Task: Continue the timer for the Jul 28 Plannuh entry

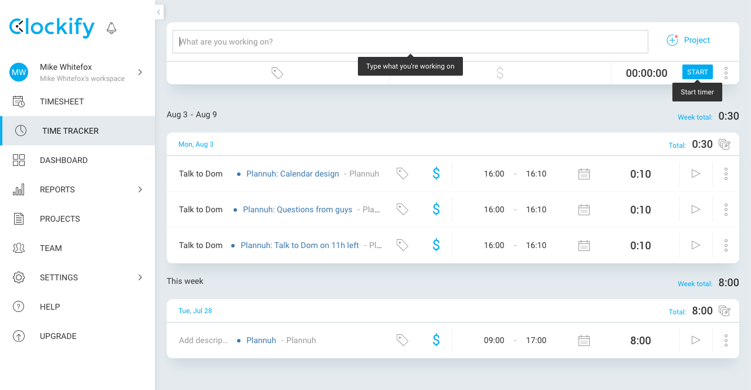Action: (696, 340)
